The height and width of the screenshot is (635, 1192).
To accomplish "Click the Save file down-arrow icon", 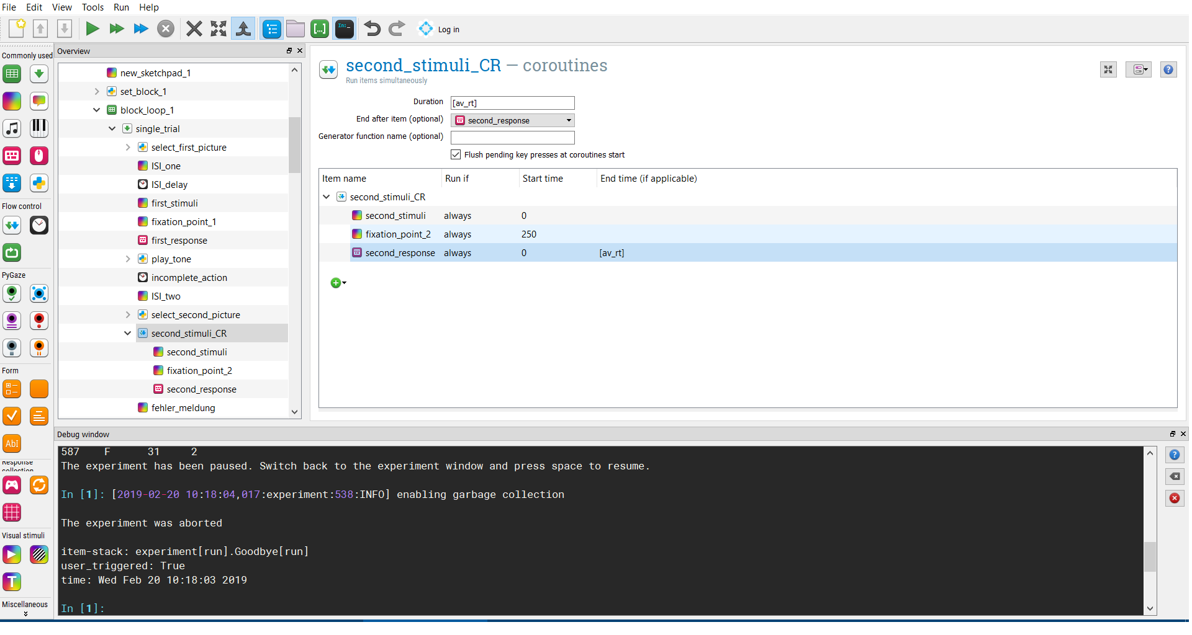I will [65, 29].
